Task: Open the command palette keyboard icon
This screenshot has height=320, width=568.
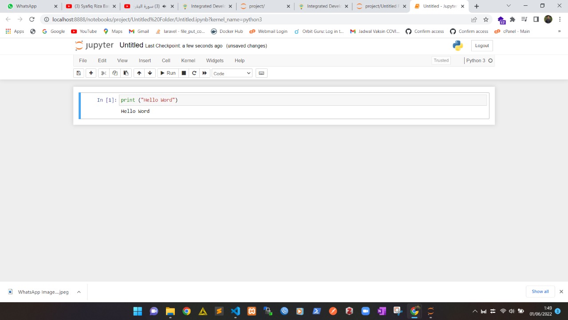Action: [262, 73]
